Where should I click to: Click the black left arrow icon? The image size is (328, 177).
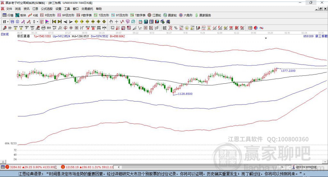65,22
